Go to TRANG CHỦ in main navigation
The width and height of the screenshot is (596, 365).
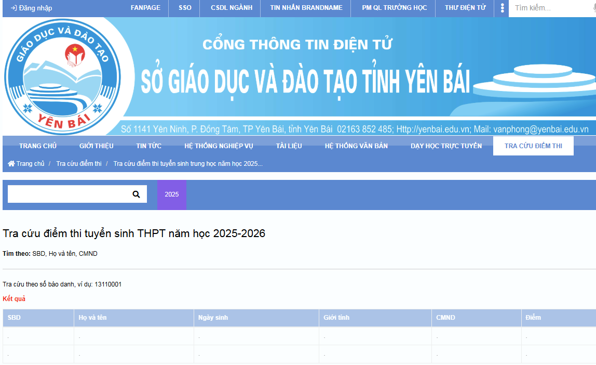click(37, 146)
